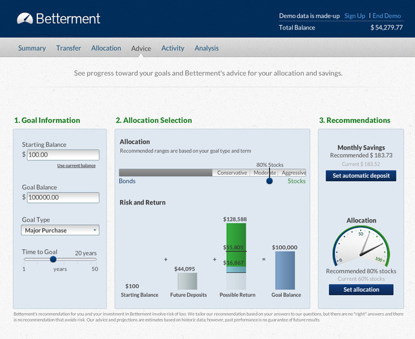Click the Total Balance $54,279.77 value

point(387,28)
